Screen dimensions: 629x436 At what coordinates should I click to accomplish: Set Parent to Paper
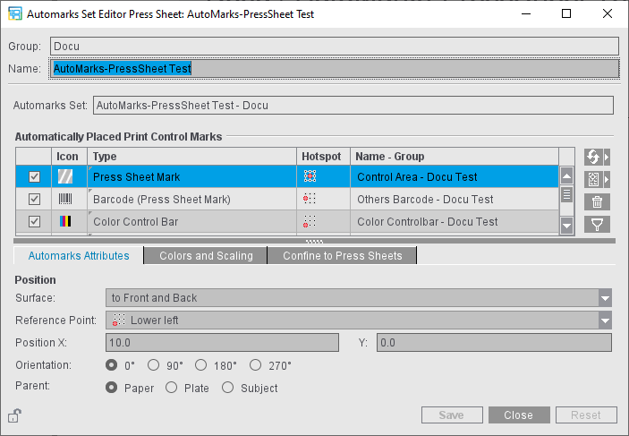[112, 388]
